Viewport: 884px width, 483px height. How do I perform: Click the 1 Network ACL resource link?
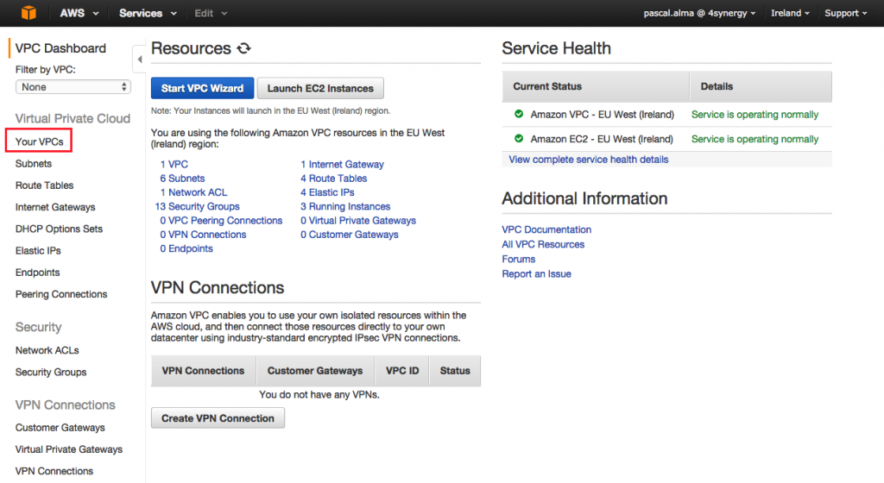[x=193, y=192]
